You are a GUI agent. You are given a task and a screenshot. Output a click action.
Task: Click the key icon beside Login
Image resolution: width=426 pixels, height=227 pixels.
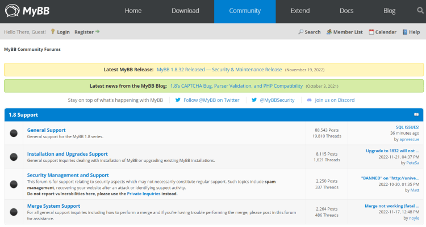tap(53, 32)
